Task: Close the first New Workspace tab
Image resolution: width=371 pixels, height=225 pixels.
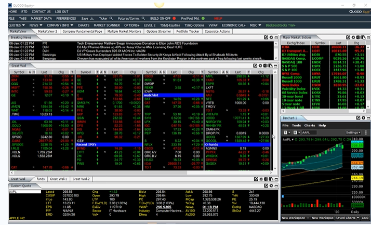Action: click(308, 218)
